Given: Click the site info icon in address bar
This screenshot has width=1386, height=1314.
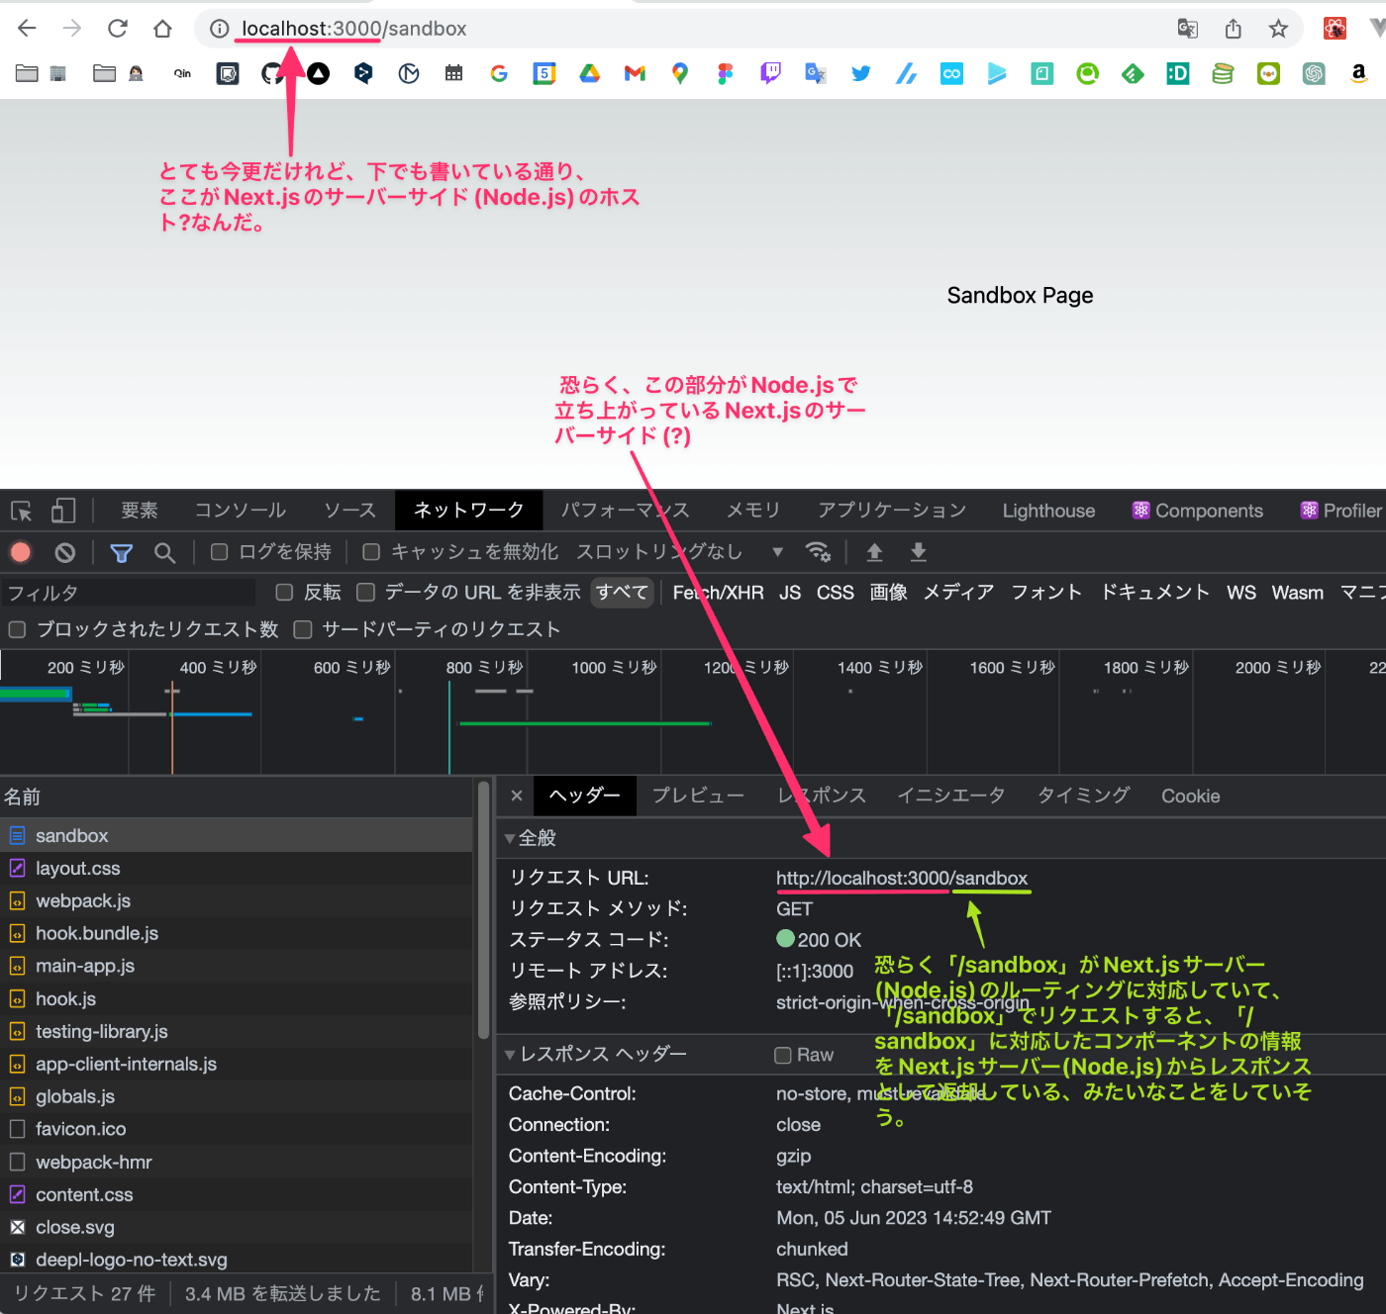Looking at the screenshot, I should point(220,29).
